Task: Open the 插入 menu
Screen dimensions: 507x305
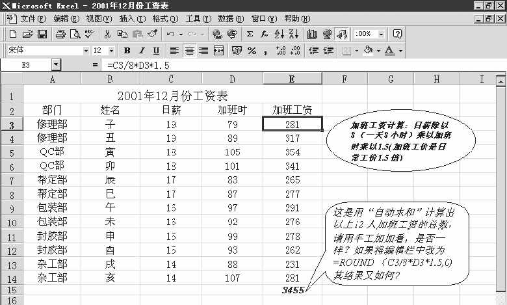Action: tap(132, 19)
